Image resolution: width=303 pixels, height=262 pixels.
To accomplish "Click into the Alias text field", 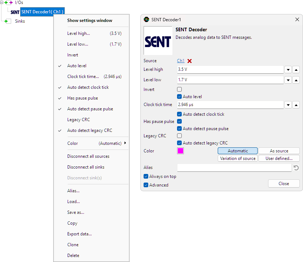I will pyautogui.click(x=234, y=167).
